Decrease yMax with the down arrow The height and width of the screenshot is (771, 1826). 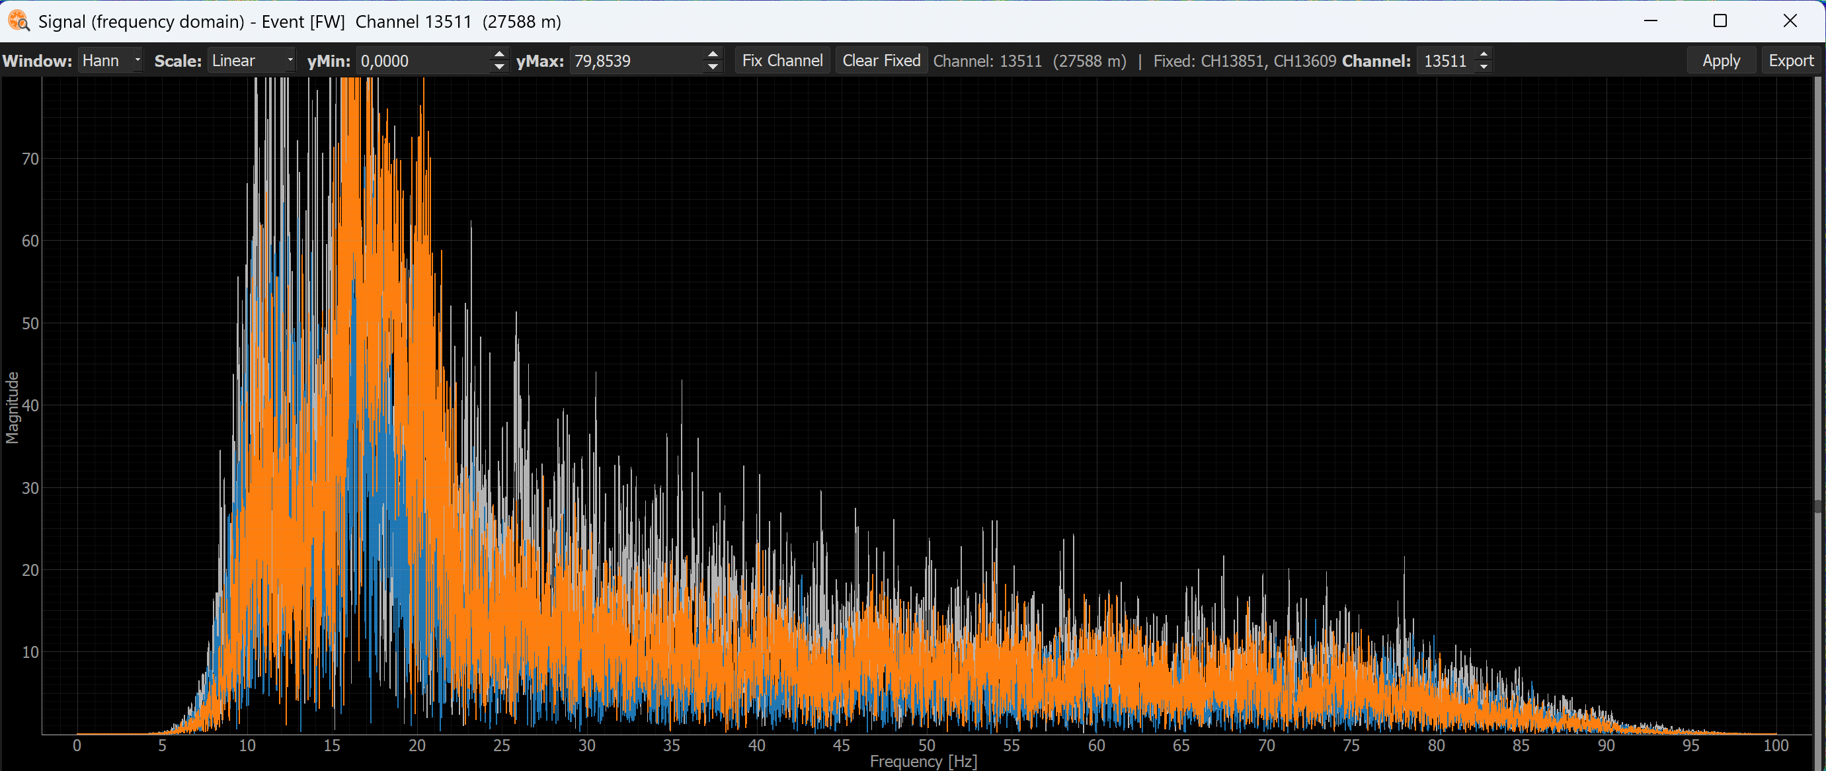click(x=713, y=67)
